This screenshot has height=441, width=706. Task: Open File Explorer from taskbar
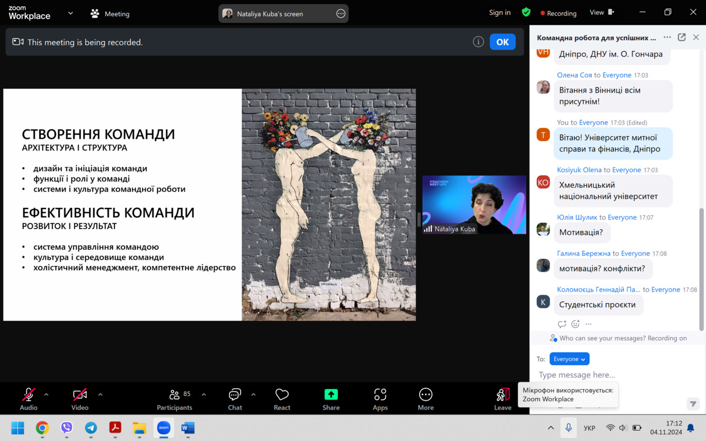(140, 428)
